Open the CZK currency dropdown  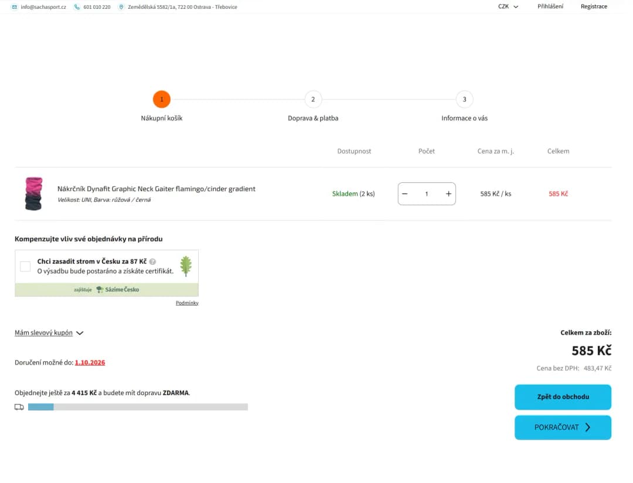508,6
